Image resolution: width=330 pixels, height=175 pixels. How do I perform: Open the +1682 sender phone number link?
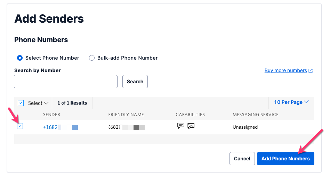point(50,127)
